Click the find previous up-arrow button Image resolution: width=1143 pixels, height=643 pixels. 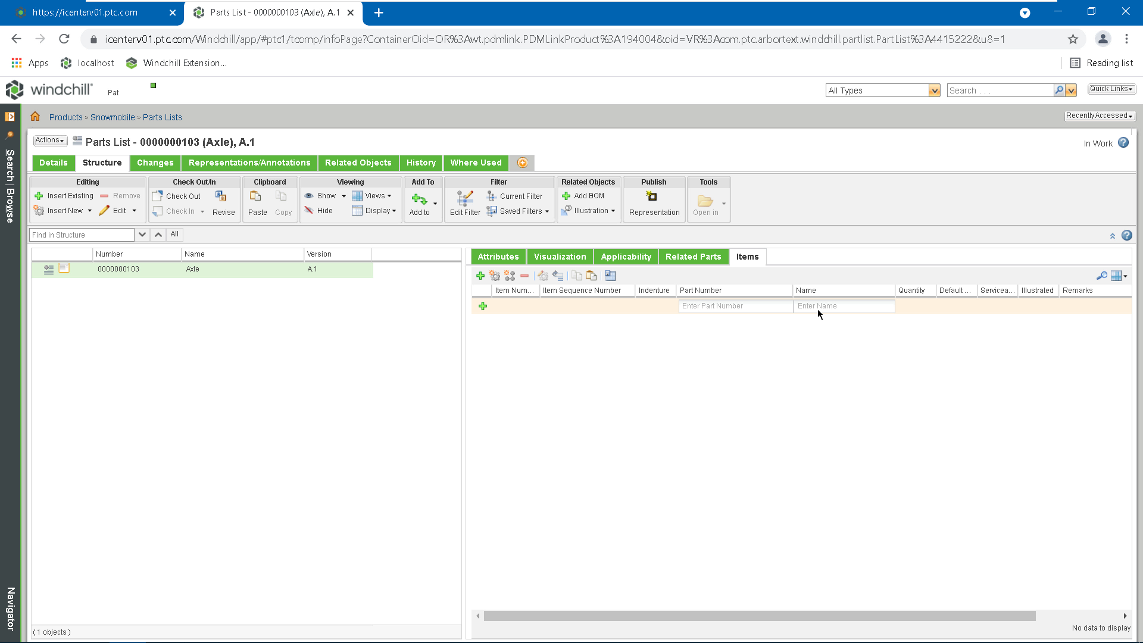tap(158, 235)
